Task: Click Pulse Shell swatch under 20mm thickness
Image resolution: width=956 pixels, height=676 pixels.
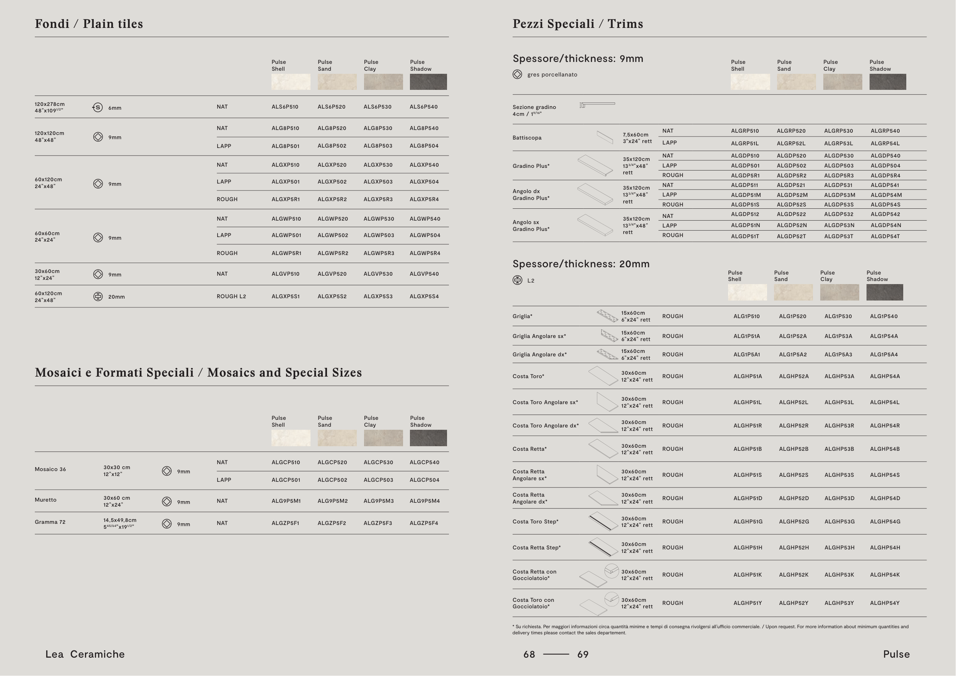Action: click(747, 292)
